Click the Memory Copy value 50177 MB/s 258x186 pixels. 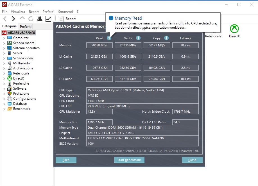pos(157,45)
